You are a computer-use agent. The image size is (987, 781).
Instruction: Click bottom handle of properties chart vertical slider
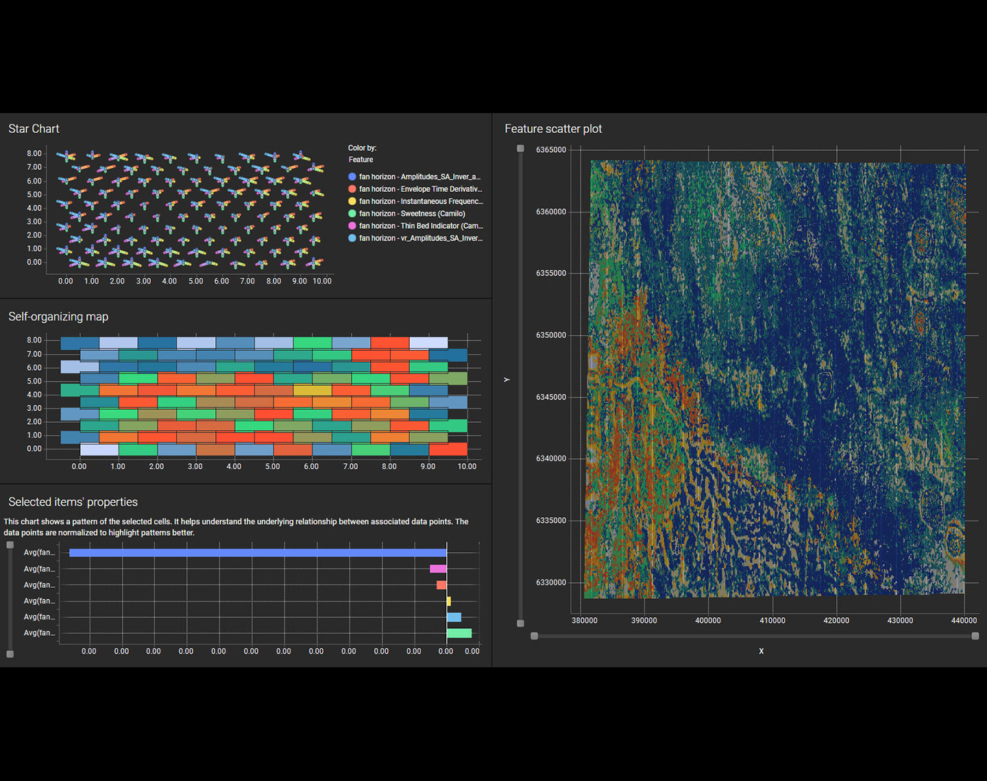pos(10,654)
